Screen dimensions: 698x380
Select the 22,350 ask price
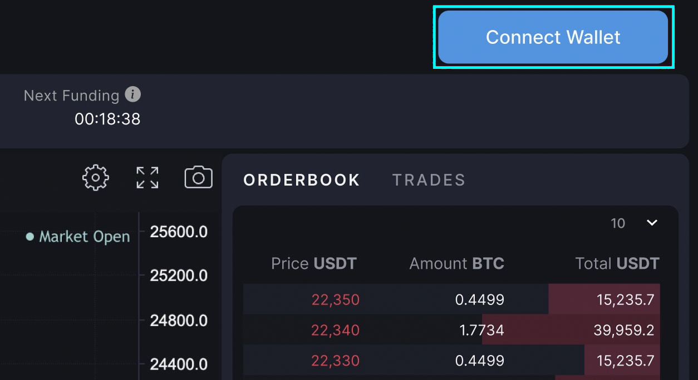click(x=336, y=300)
